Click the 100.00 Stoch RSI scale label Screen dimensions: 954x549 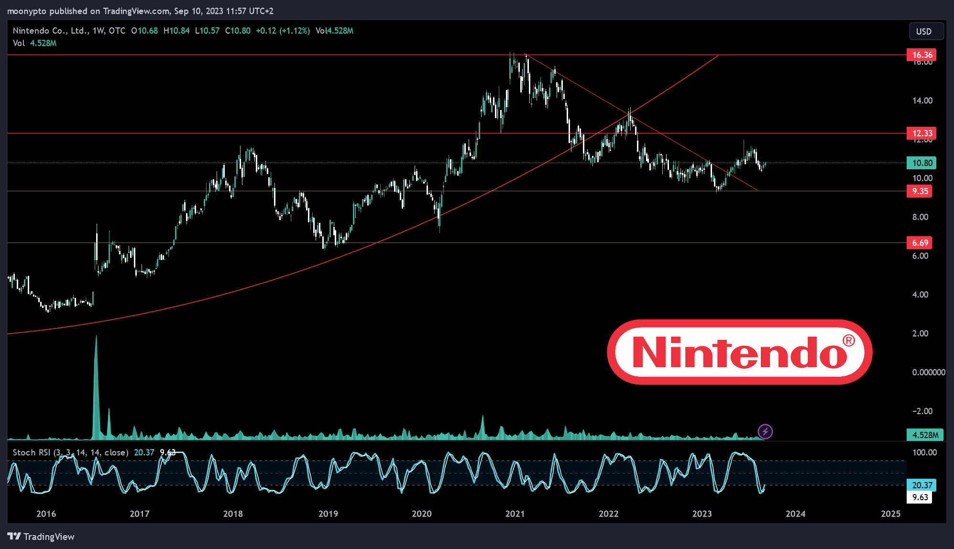click(x=925, y=452)
